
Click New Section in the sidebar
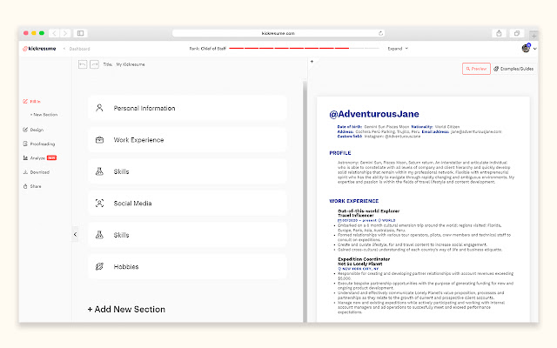tap(44, 115)
